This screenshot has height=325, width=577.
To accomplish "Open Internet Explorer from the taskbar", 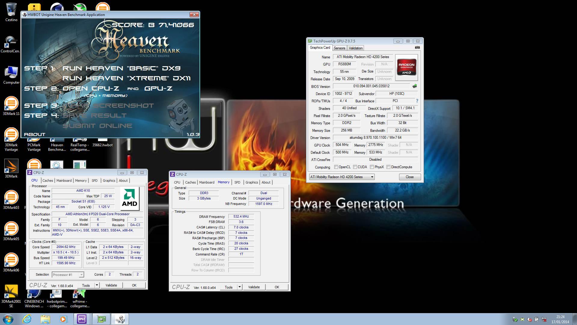I will tap(27, 319).
